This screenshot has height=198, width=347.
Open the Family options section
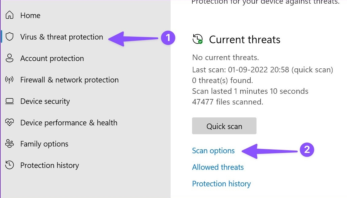click(44, 144)
